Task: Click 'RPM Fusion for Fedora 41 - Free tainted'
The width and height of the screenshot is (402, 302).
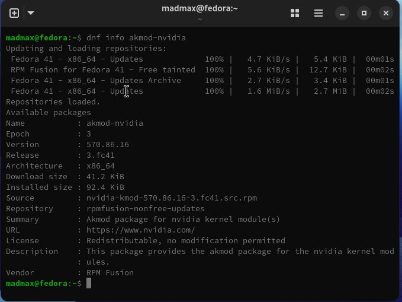Action: [x=103, y=69]
